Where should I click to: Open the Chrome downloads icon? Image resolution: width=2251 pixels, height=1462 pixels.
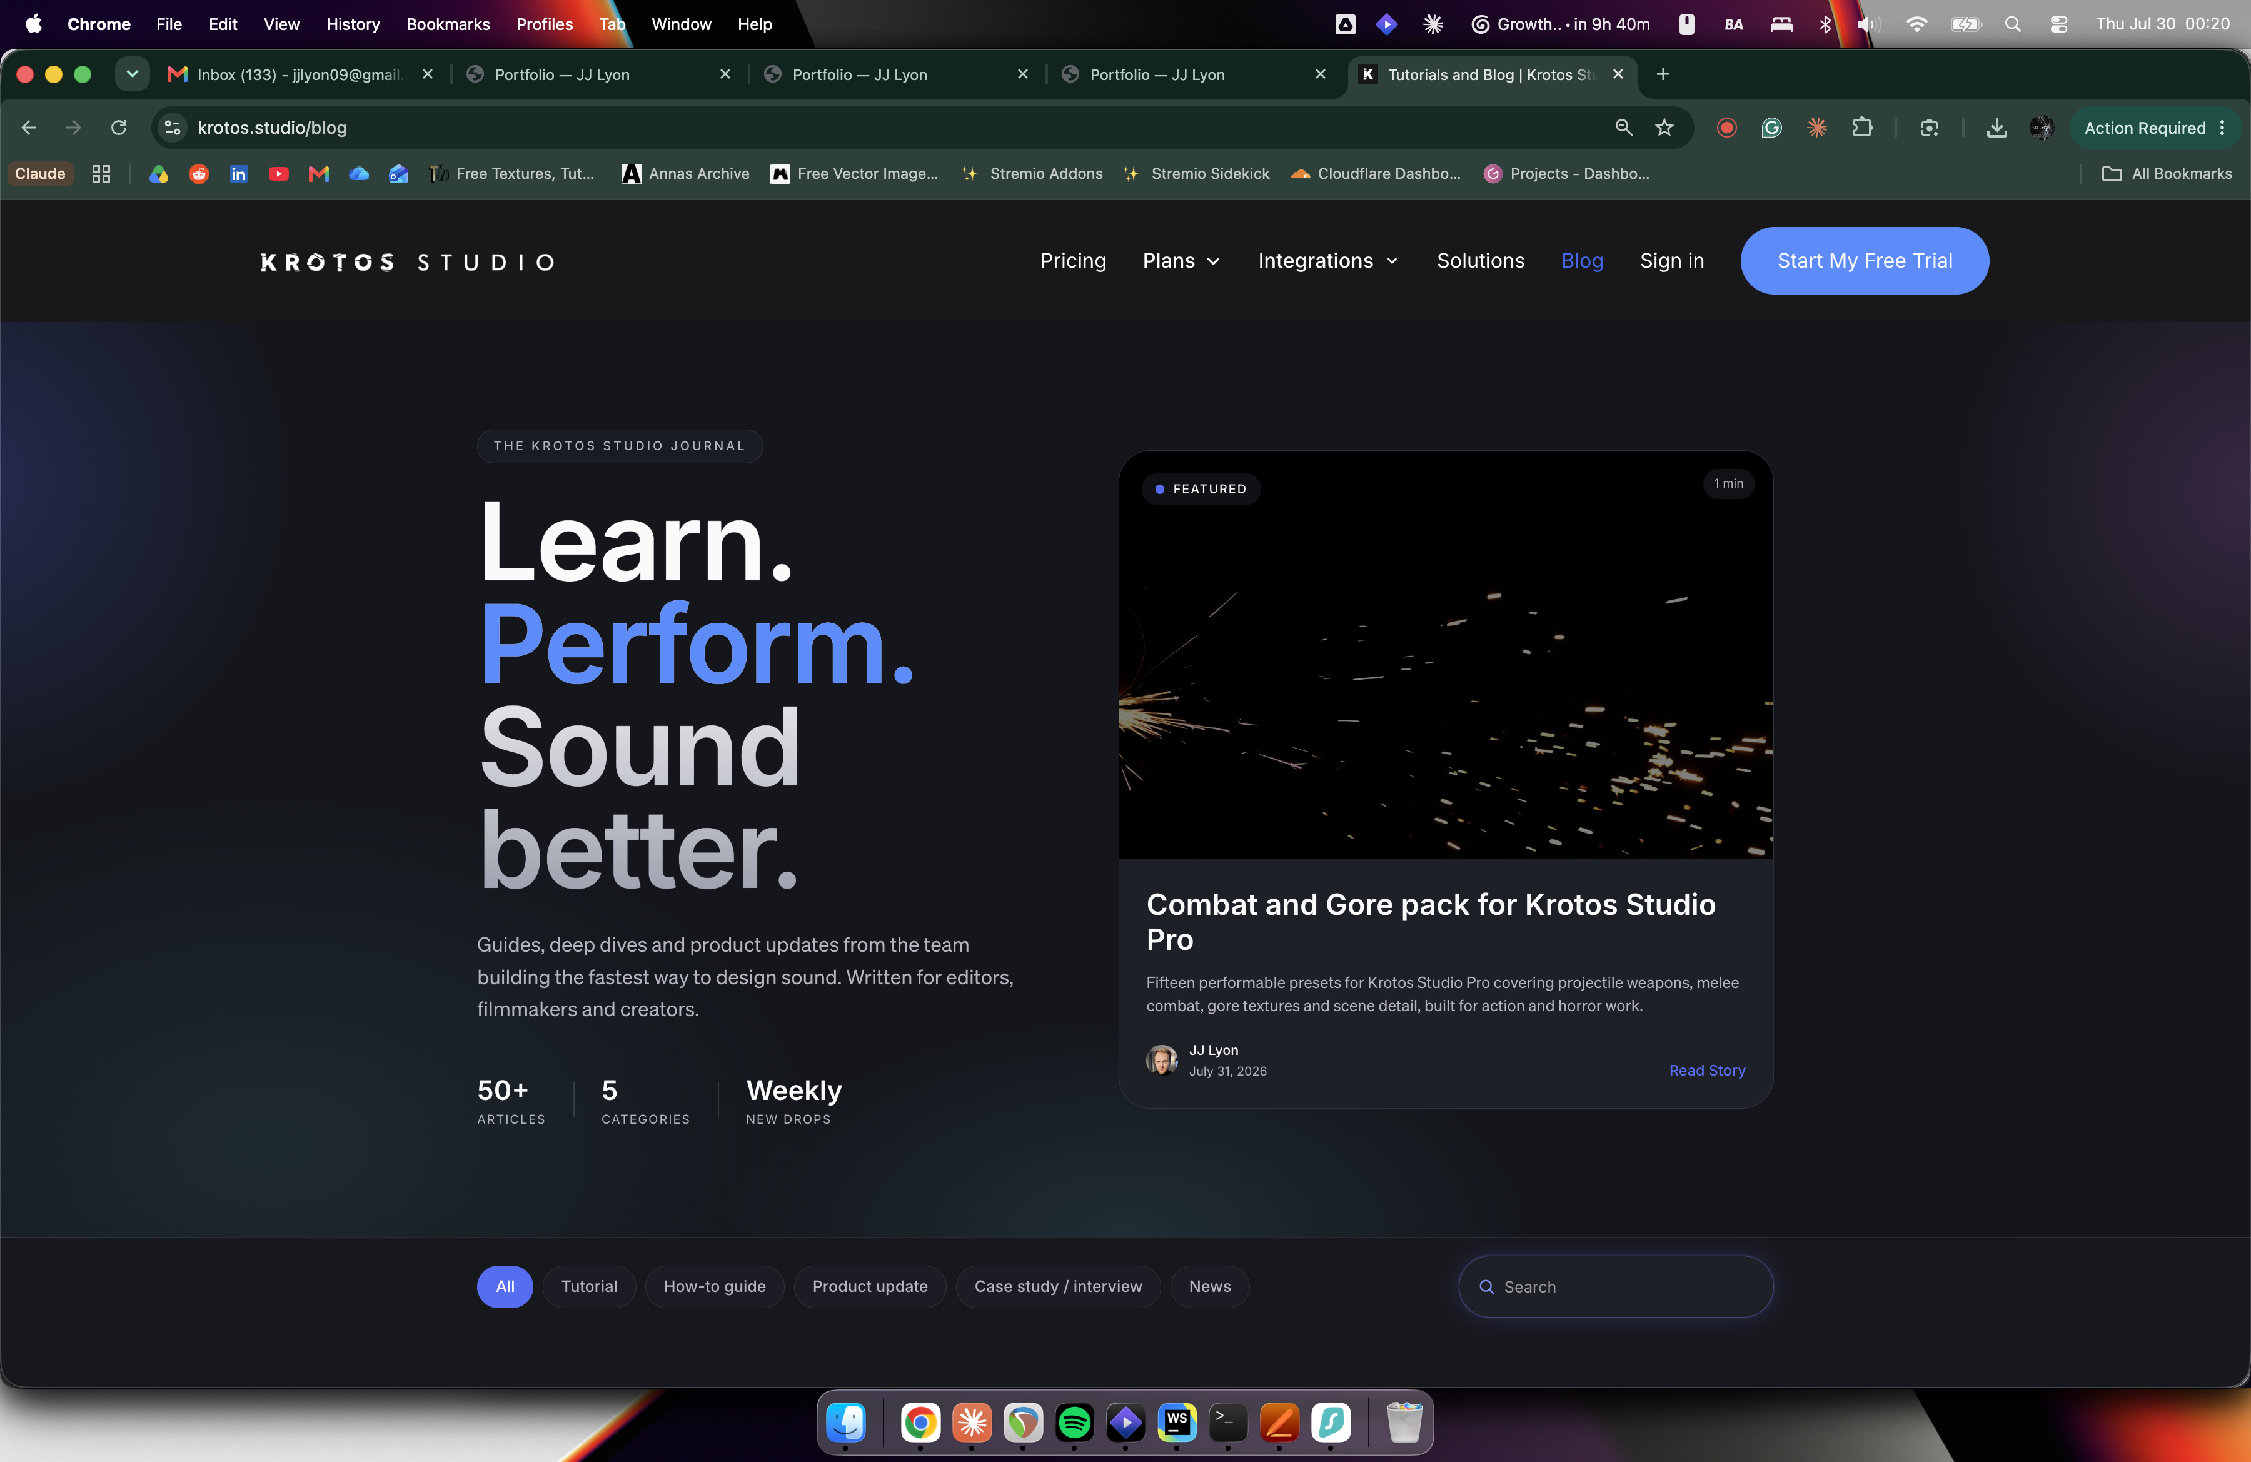pyautogui.click(x=1997, y=128)
